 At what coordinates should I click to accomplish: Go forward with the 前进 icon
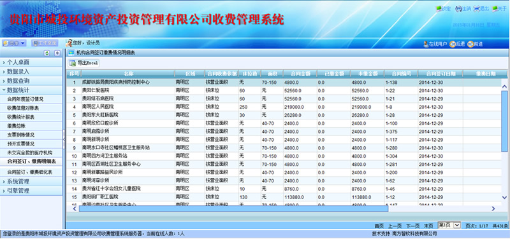click(470, 44)
